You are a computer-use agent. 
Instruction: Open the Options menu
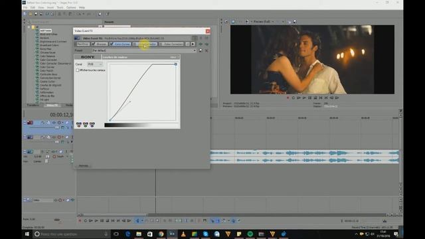pyautogui.click(x=71, y=7)
